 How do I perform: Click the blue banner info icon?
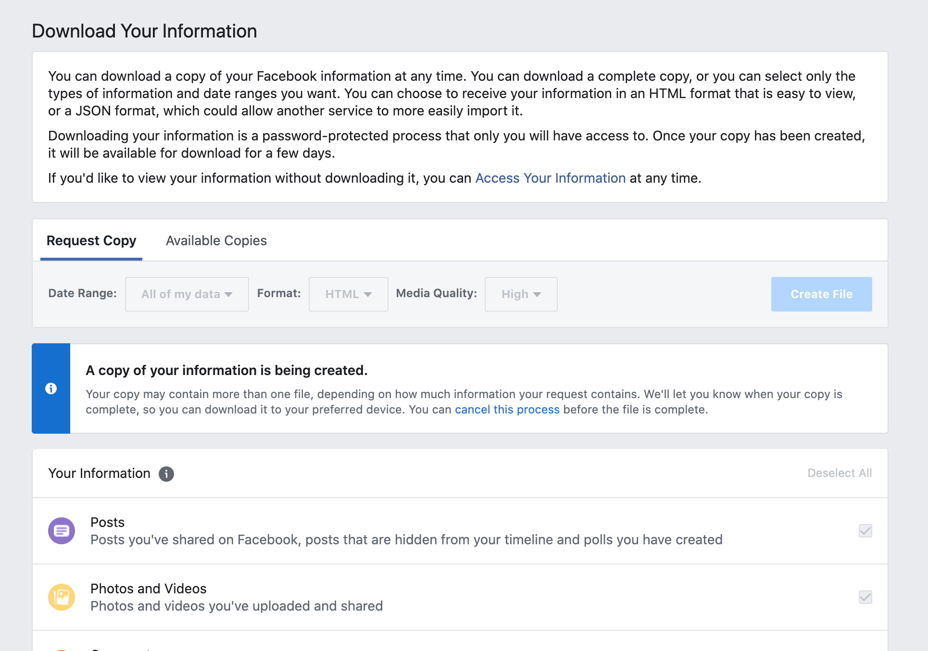pos(51,388)
